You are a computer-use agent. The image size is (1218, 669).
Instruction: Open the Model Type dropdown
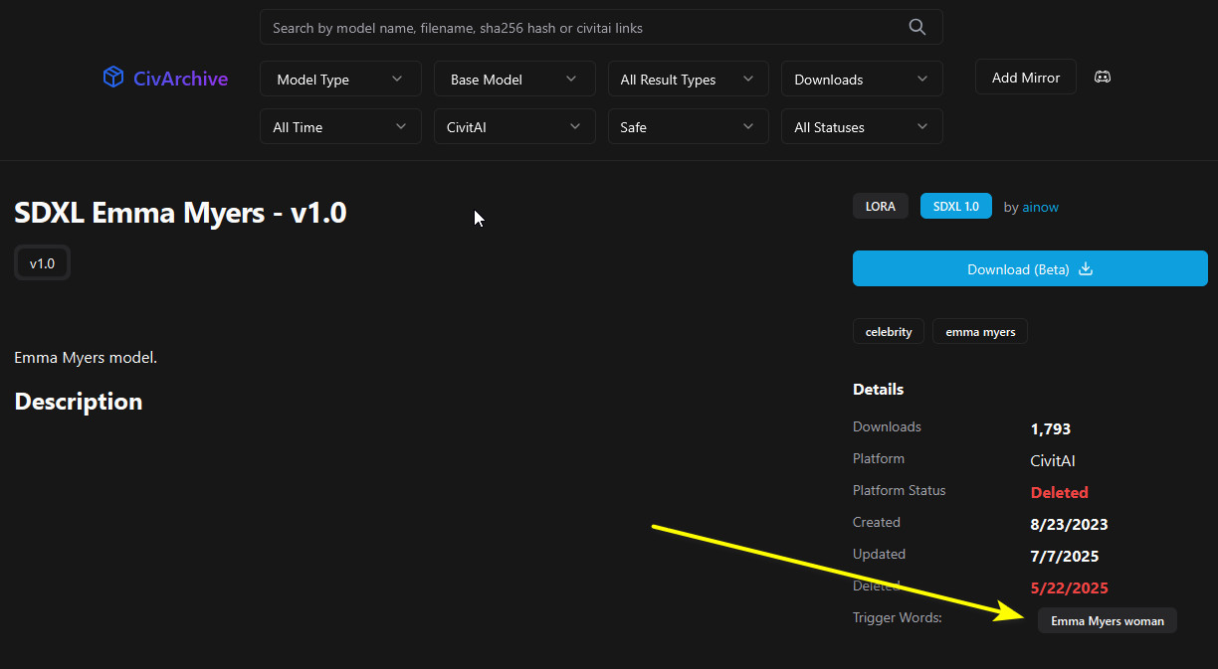(340, 79)
